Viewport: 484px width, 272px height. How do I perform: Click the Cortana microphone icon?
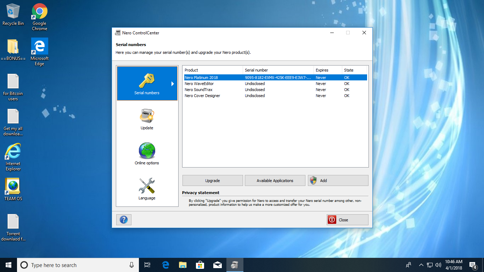pyautogui.click(x=131, y=265)
